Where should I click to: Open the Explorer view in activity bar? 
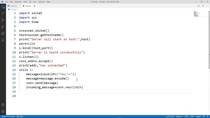(x=3, y=7)
